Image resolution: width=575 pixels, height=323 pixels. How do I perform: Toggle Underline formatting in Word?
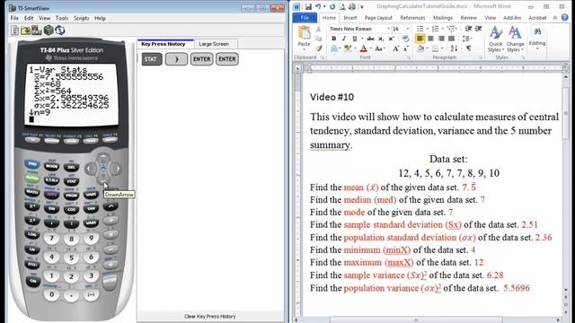(x=354, y=39)
